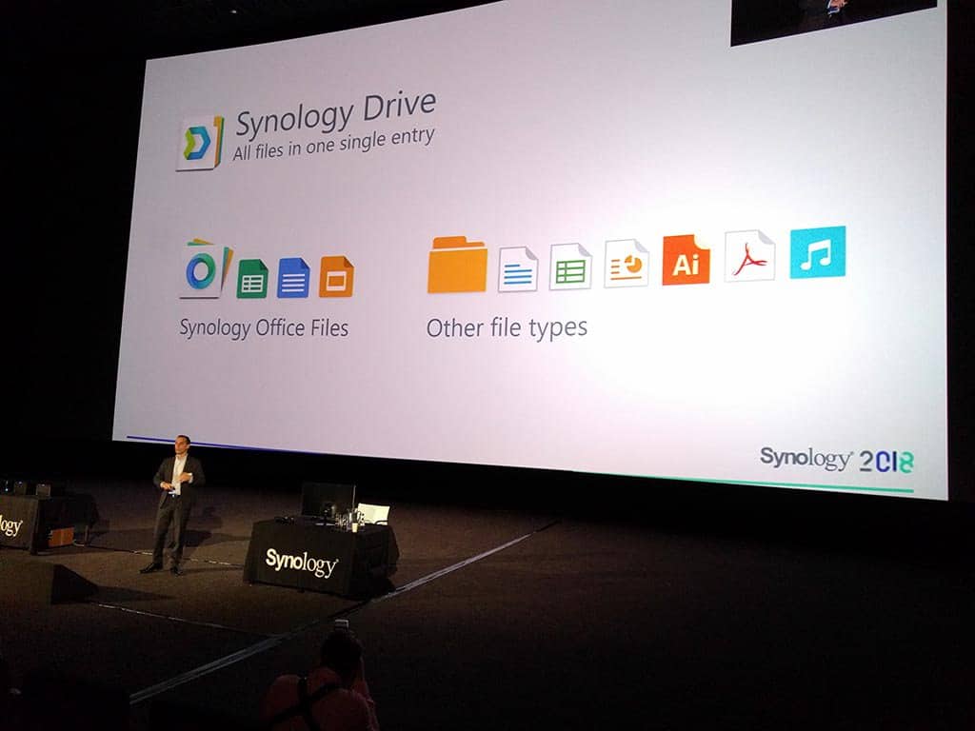Click the Synology Office app icon

(x=206, y=268)
